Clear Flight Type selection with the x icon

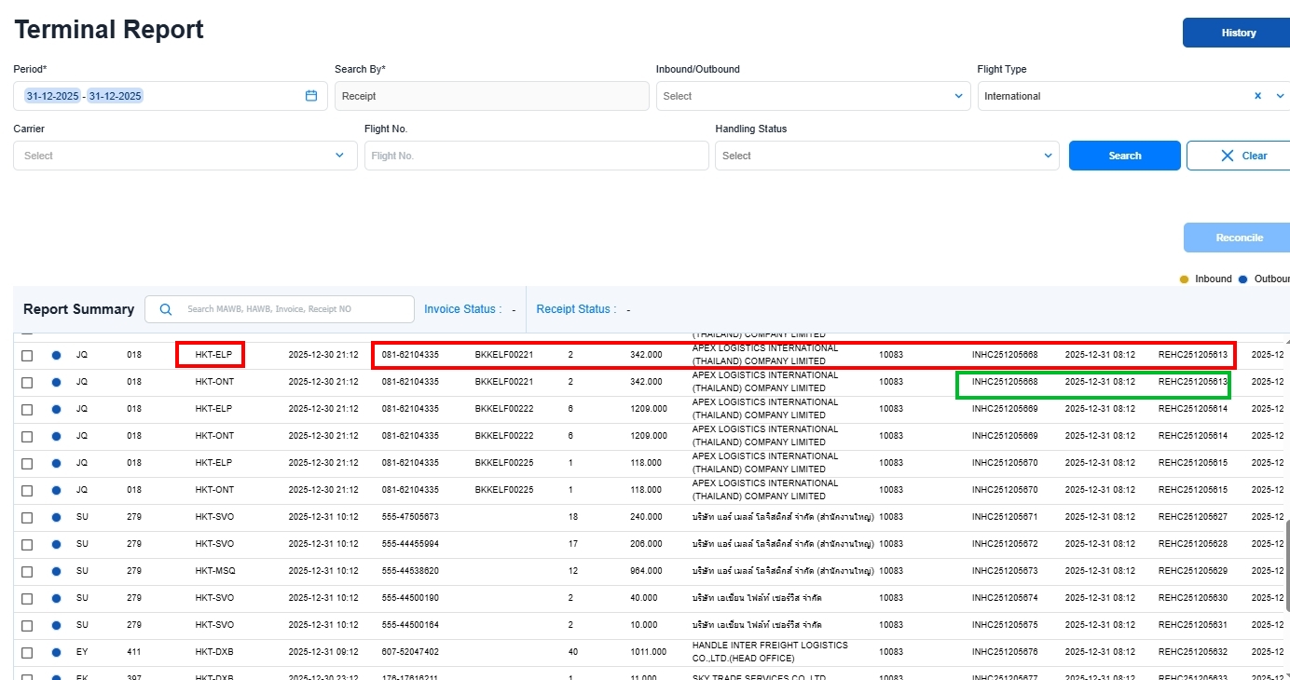[x=1257, y=96]
